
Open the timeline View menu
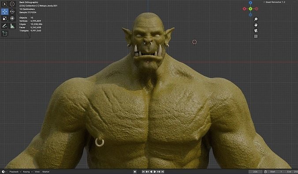(37, 172)
